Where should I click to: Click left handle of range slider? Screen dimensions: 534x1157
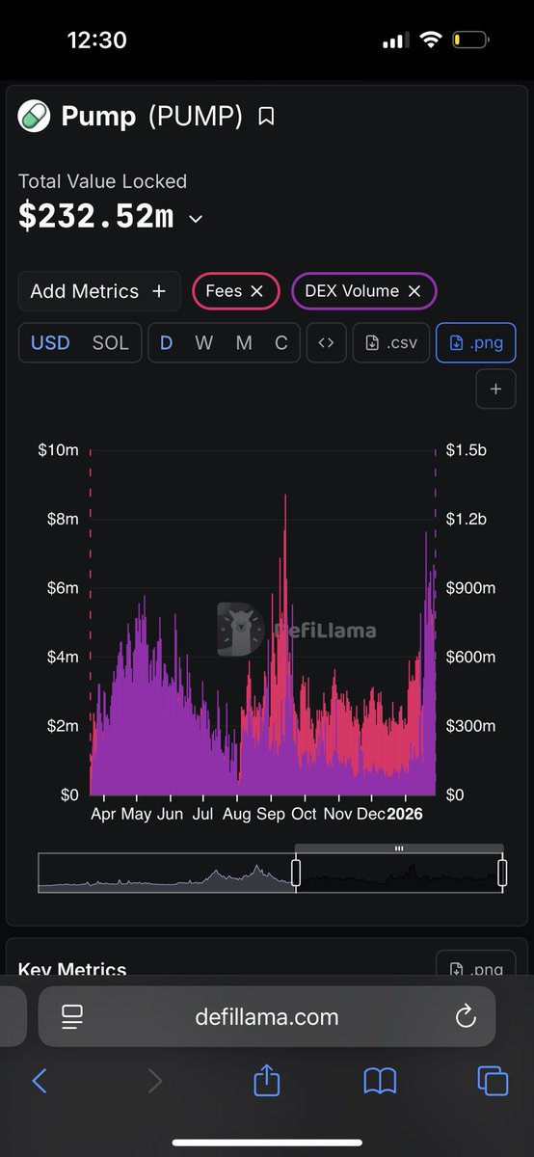[296, 873]
